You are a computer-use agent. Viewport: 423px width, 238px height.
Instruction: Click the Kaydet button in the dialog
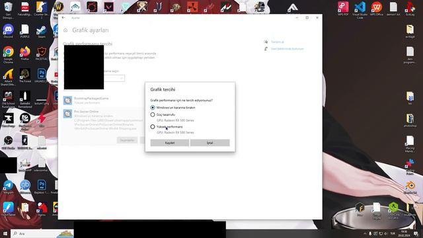[x=170, y=143]
